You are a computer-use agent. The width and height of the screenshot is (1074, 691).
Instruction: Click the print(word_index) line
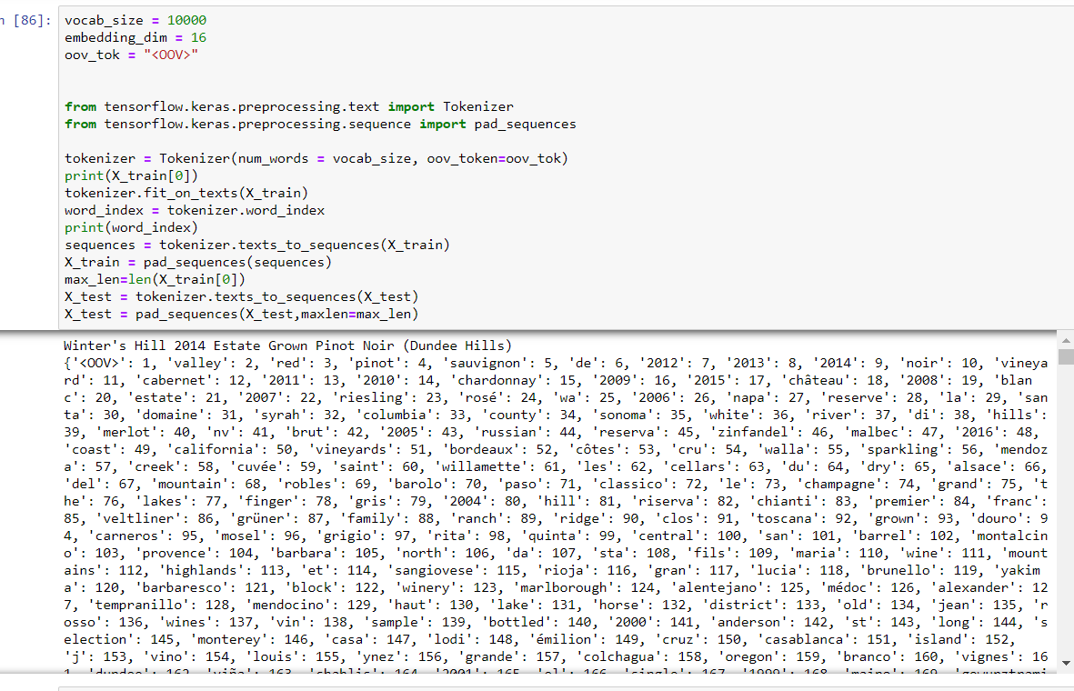(132, 227)
